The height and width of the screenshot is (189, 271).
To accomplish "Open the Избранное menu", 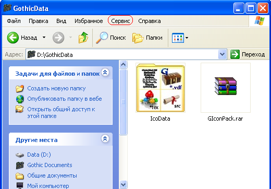I will click(89, 21).
